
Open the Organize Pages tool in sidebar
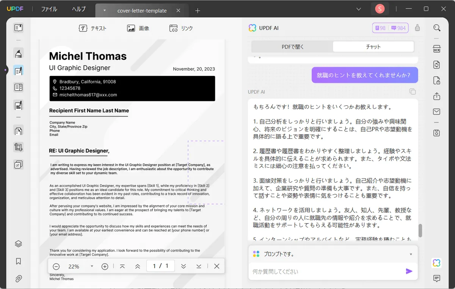(x=18, y=88)
